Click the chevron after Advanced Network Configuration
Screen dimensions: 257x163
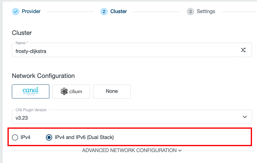180,151
